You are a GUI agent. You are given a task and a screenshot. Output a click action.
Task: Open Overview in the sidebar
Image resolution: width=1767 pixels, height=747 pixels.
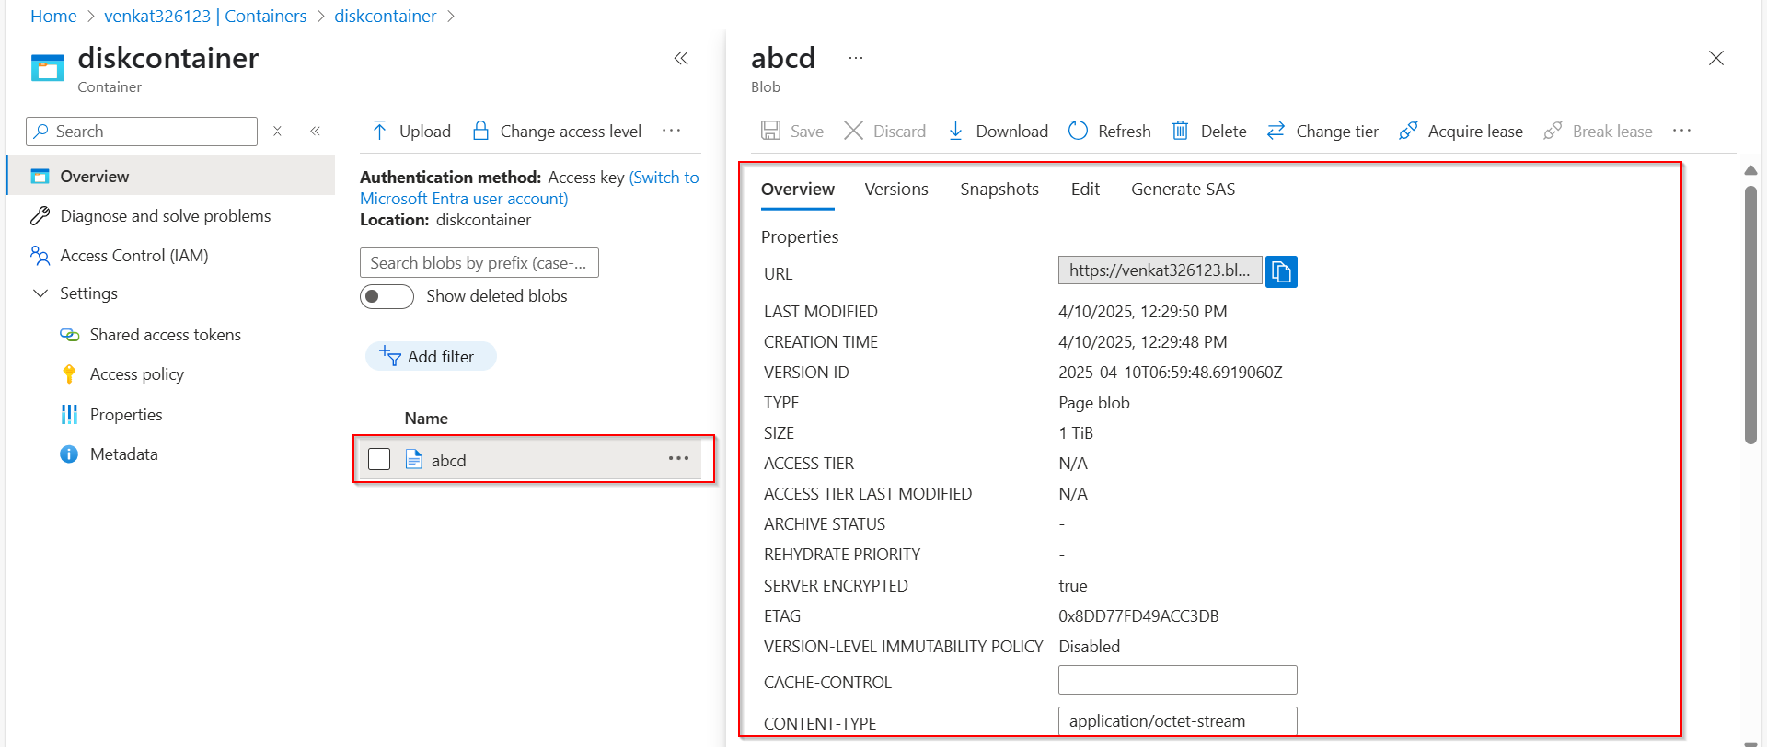171,176
